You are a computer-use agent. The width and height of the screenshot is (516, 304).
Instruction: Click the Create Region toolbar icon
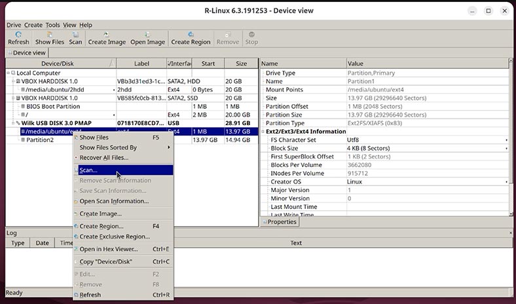191,34
